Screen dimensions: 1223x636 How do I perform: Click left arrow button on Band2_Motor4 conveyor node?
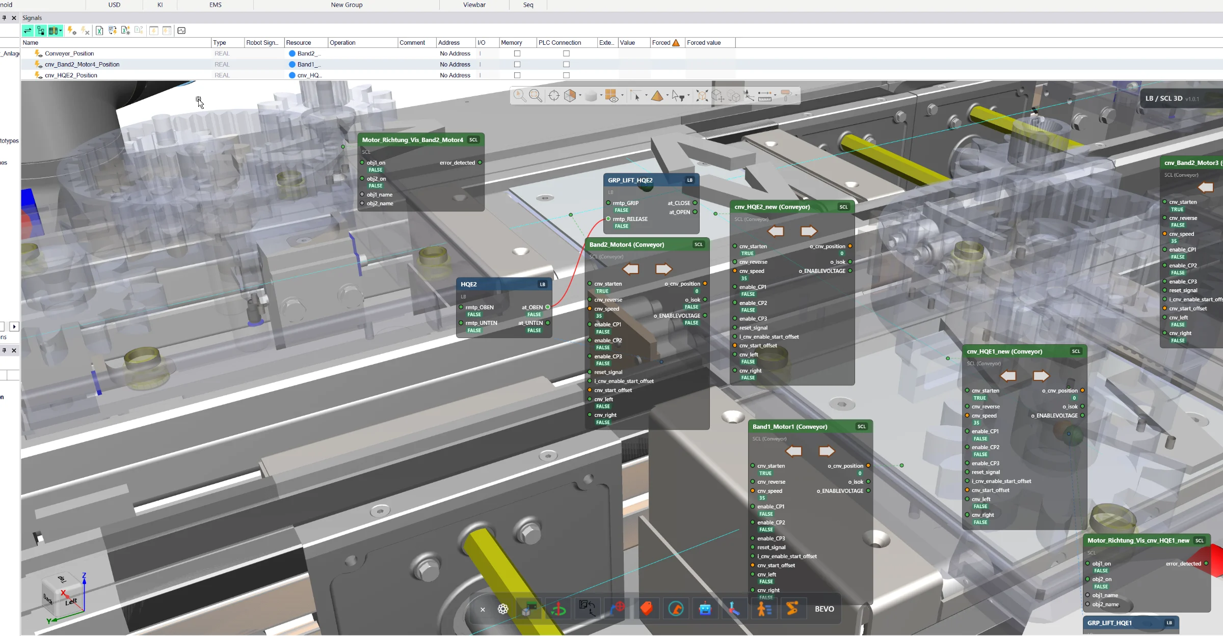pos(631,269)
